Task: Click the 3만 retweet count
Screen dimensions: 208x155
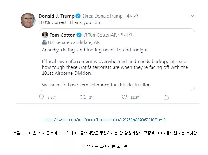Action: tap(92, 97)
